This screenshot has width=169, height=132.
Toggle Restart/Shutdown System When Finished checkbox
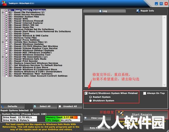coord(86,93)
